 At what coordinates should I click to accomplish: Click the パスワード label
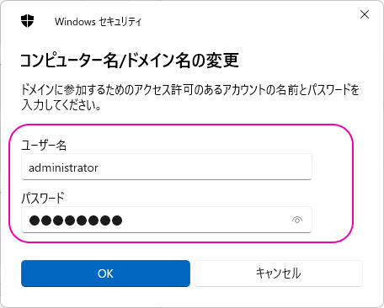(x=43, y=198)
